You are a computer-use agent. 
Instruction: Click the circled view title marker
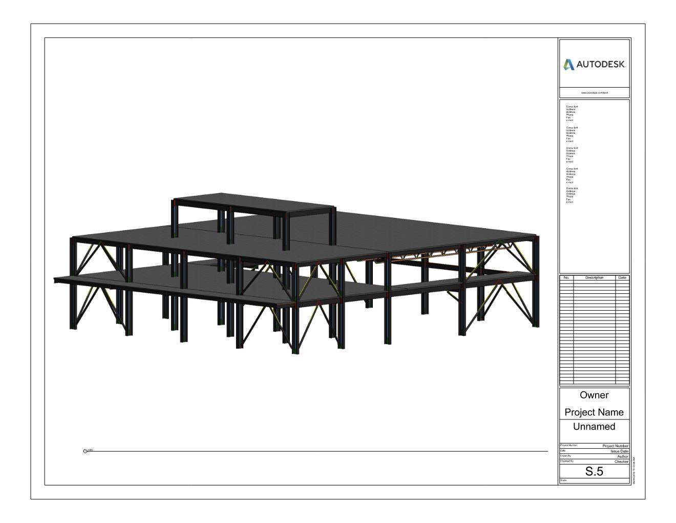[85, 451]
